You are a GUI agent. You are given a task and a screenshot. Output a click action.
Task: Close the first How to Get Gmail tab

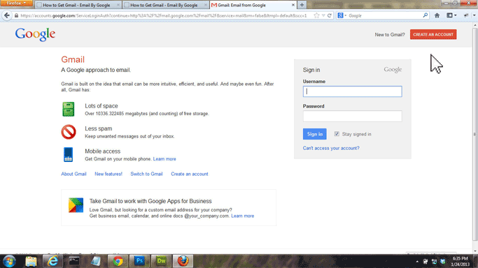click(x=118, y=5)
